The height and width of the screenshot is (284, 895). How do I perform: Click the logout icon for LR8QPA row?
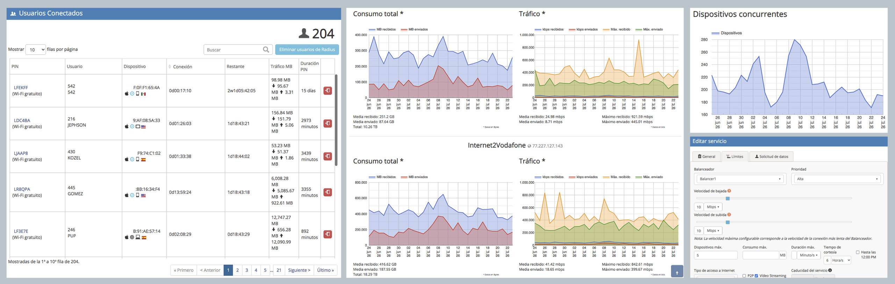pyautogui.click(x=328, y=192)
